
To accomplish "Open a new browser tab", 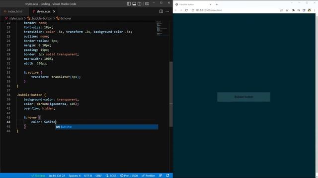I will (217, 4).
